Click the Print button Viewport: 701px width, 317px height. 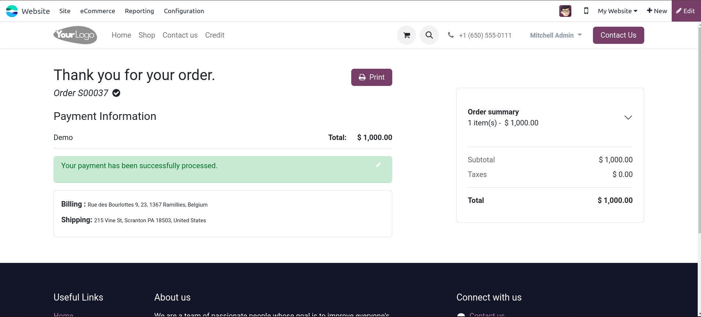click(x=371, y=77)
